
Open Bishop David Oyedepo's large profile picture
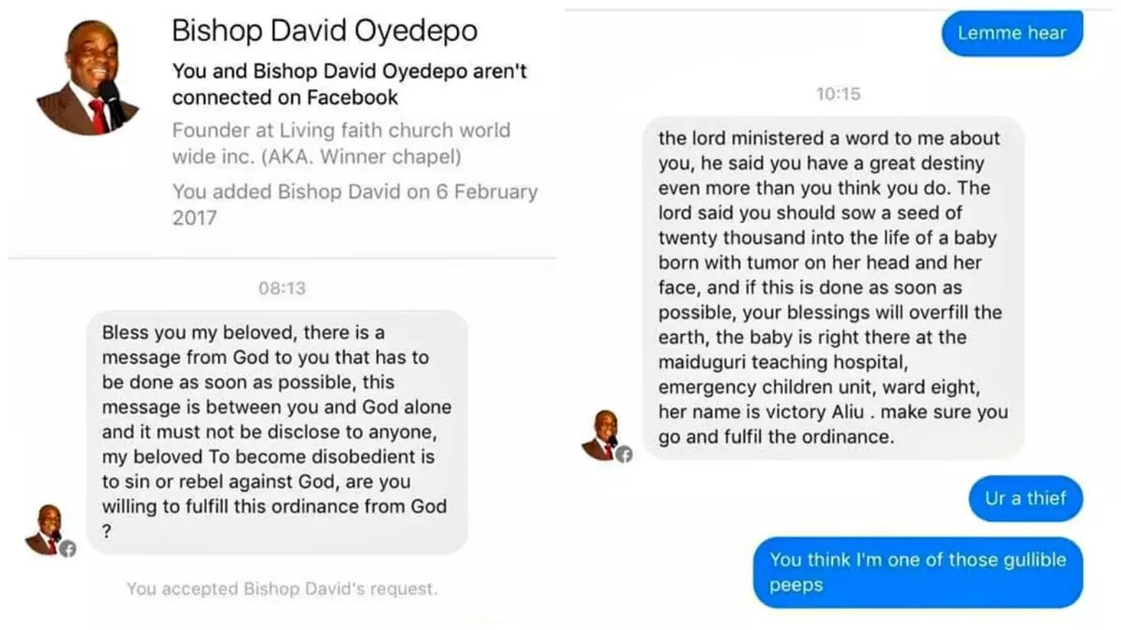(x=88, y=78)
